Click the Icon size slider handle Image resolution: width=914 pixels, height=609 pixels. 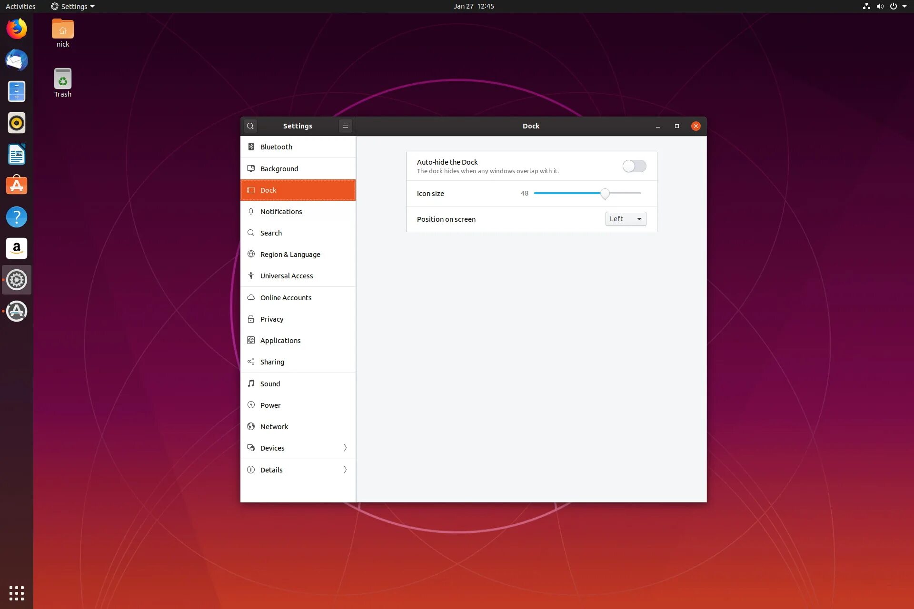tap(605, 194)
